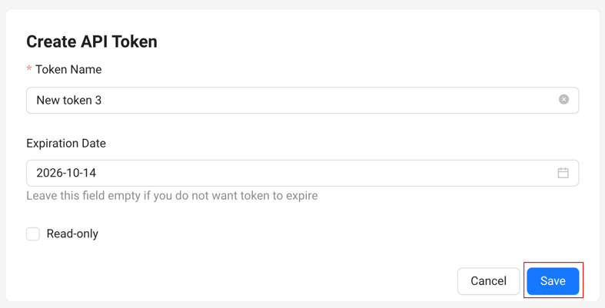Click the Create API Token heading
The image size is (605, 308).
[x=91, y=41]
